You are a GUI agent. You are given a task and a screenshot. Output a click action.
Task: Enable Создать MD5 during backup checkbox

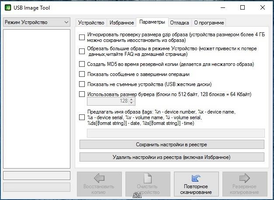tap(82, 64)
